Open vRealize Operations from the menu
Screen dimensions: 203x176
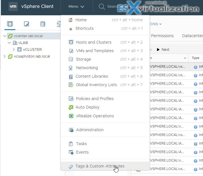105,116
